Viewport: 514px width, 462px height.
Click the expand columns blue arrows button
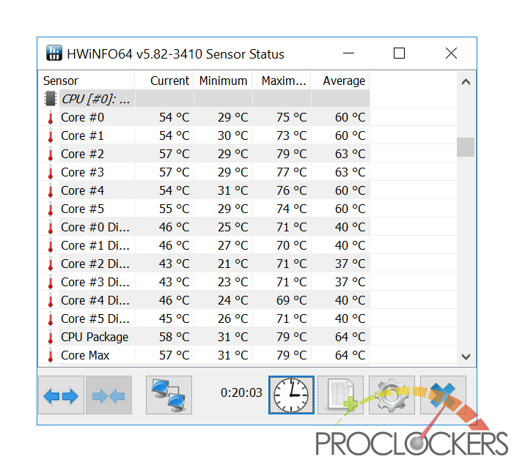click(61, 395)
